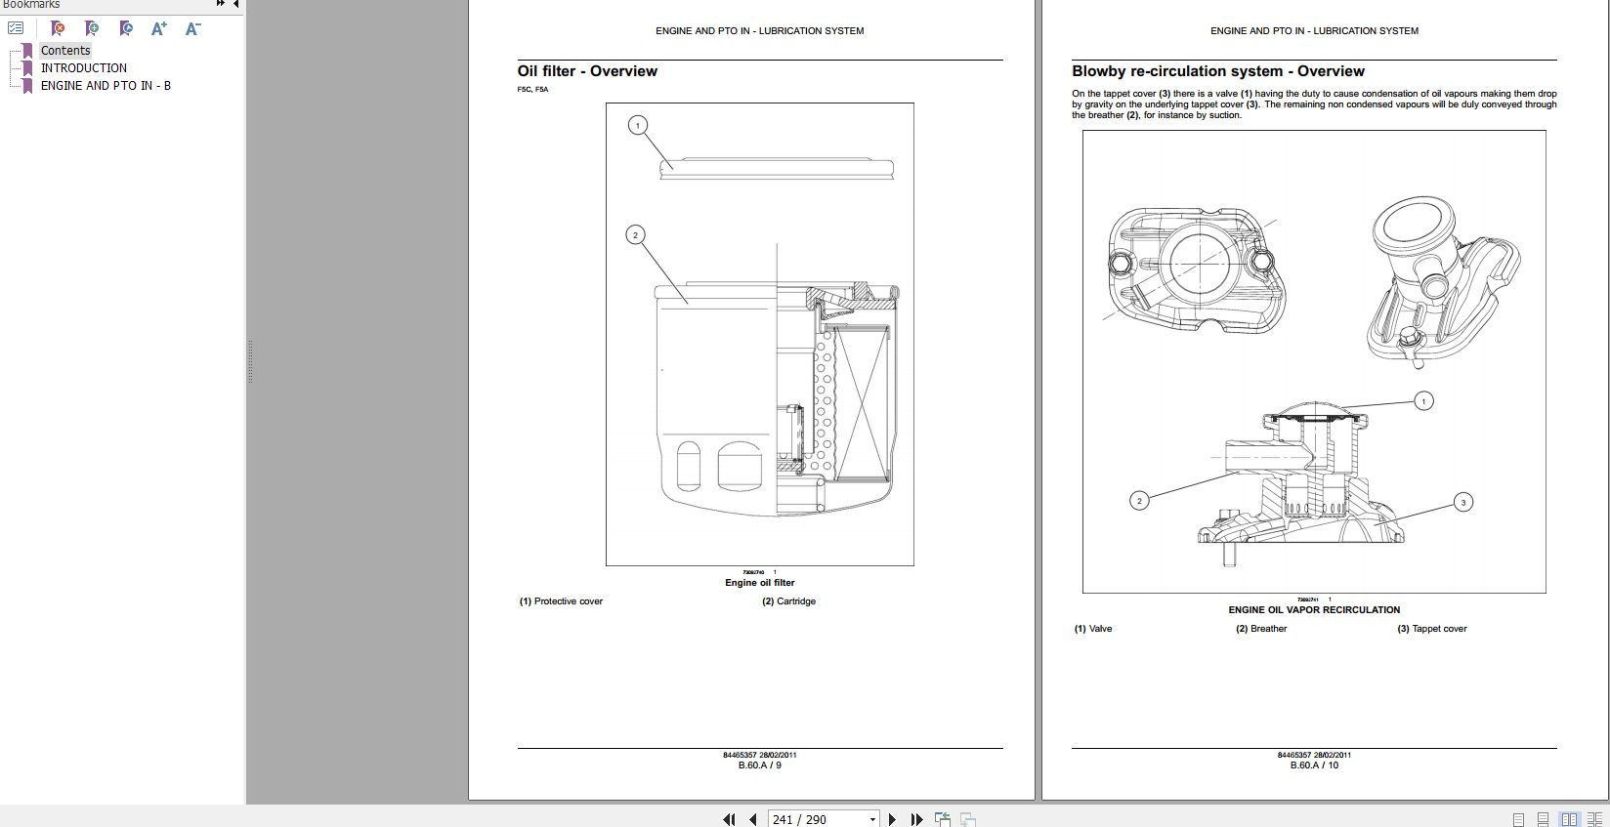The height and width of the screenshot is (827, 1610).
Task: Decrease bookmark text size with A-
Action: coord(192,28)
